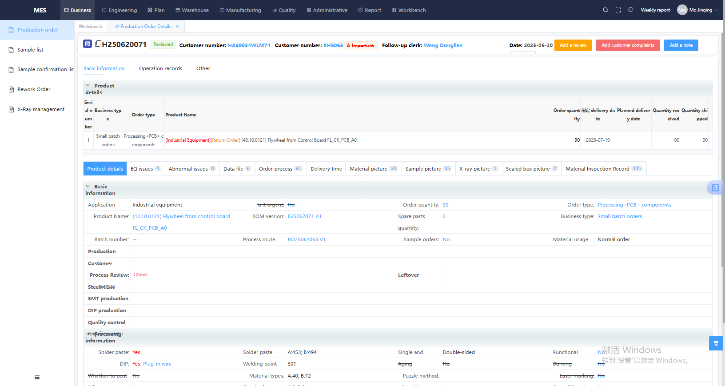Collapse the Basic information section chevron

click(x=88, y=186)
